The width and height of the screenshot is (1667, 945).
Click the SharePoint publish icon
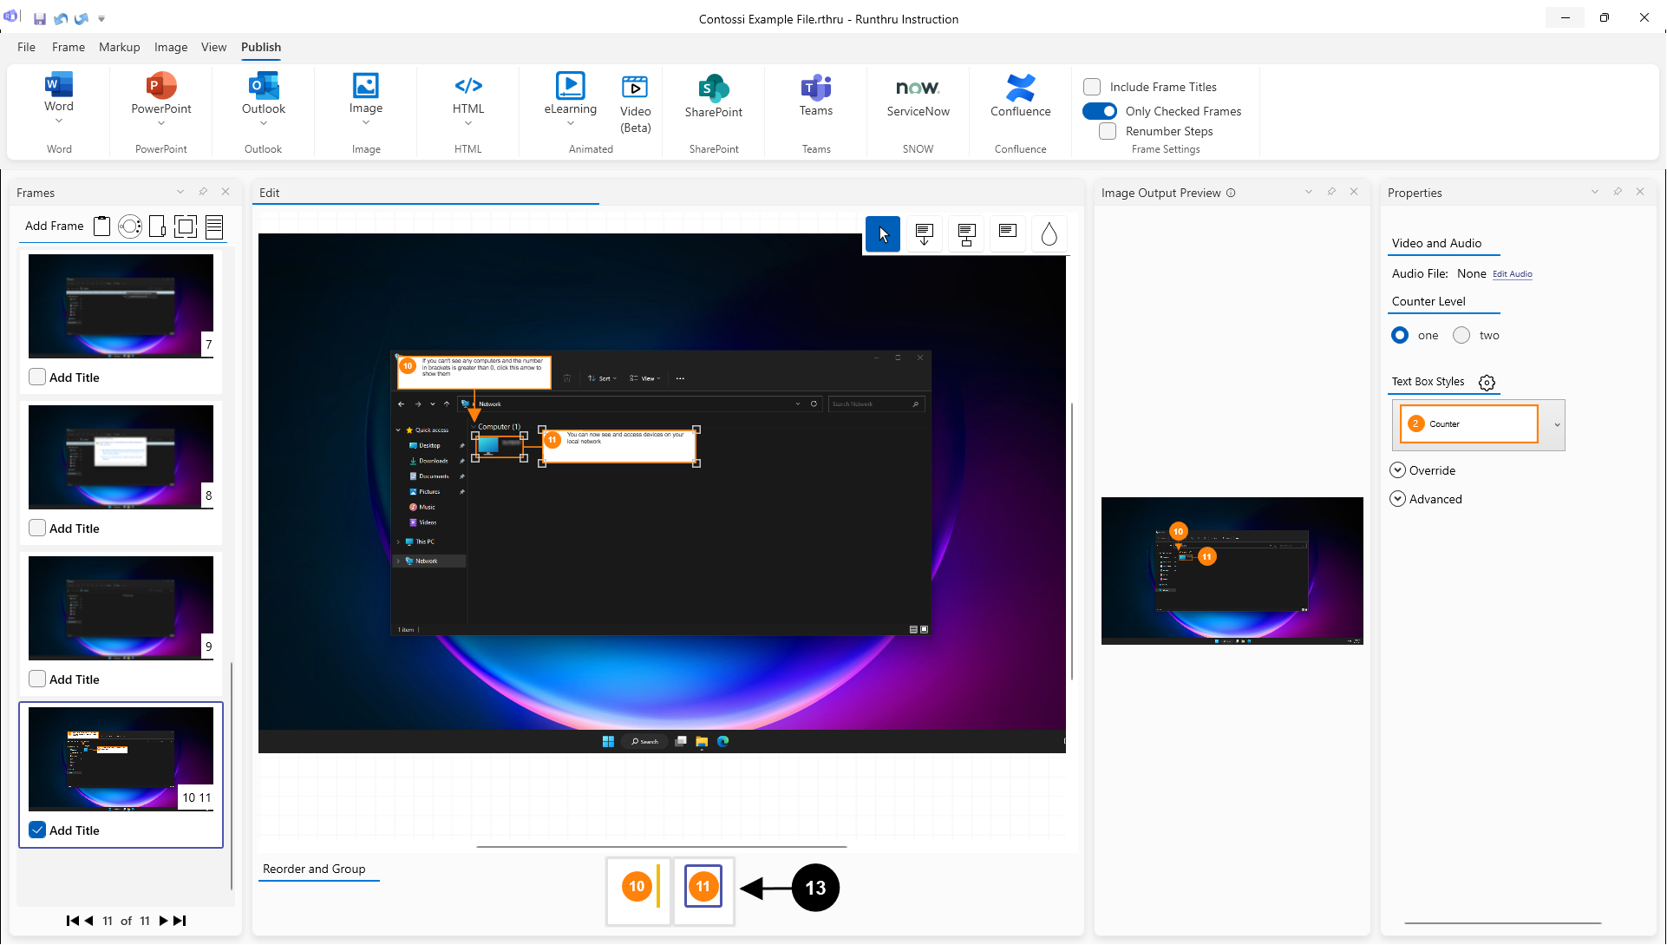click(713, 89)
